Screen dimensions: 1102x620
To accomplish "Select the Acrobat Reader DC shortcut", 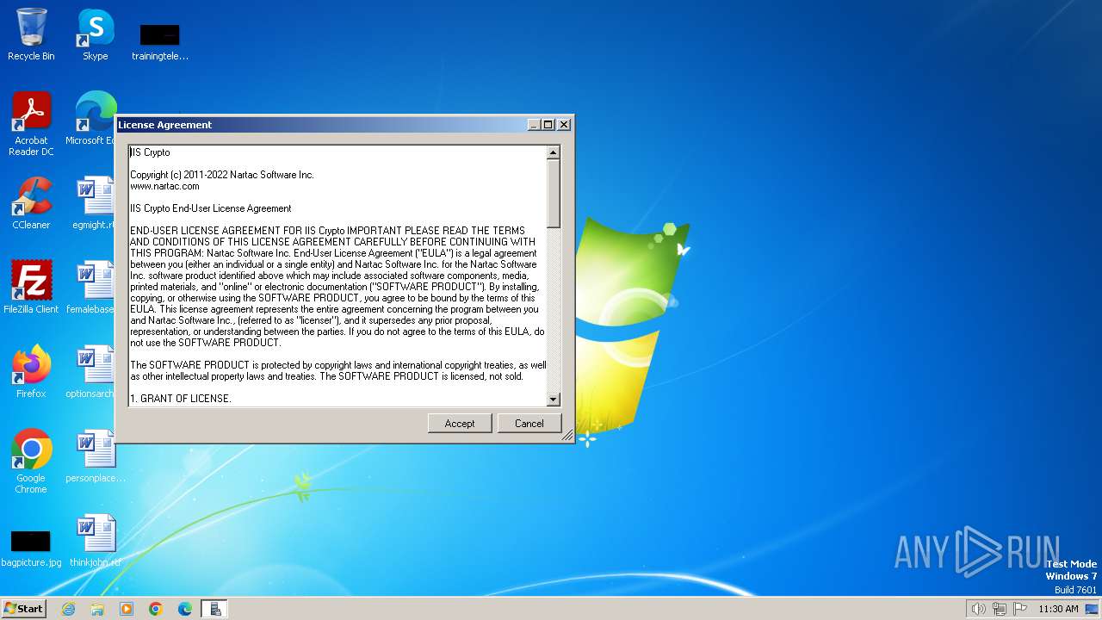I will pyautogui.click(x=31, y=124).
